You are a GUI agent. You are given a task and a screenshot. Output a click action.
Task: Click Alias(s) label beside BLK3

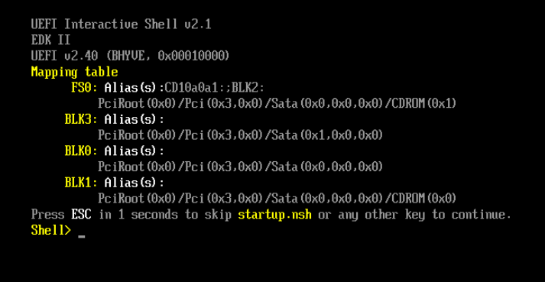tap(135, 120)
